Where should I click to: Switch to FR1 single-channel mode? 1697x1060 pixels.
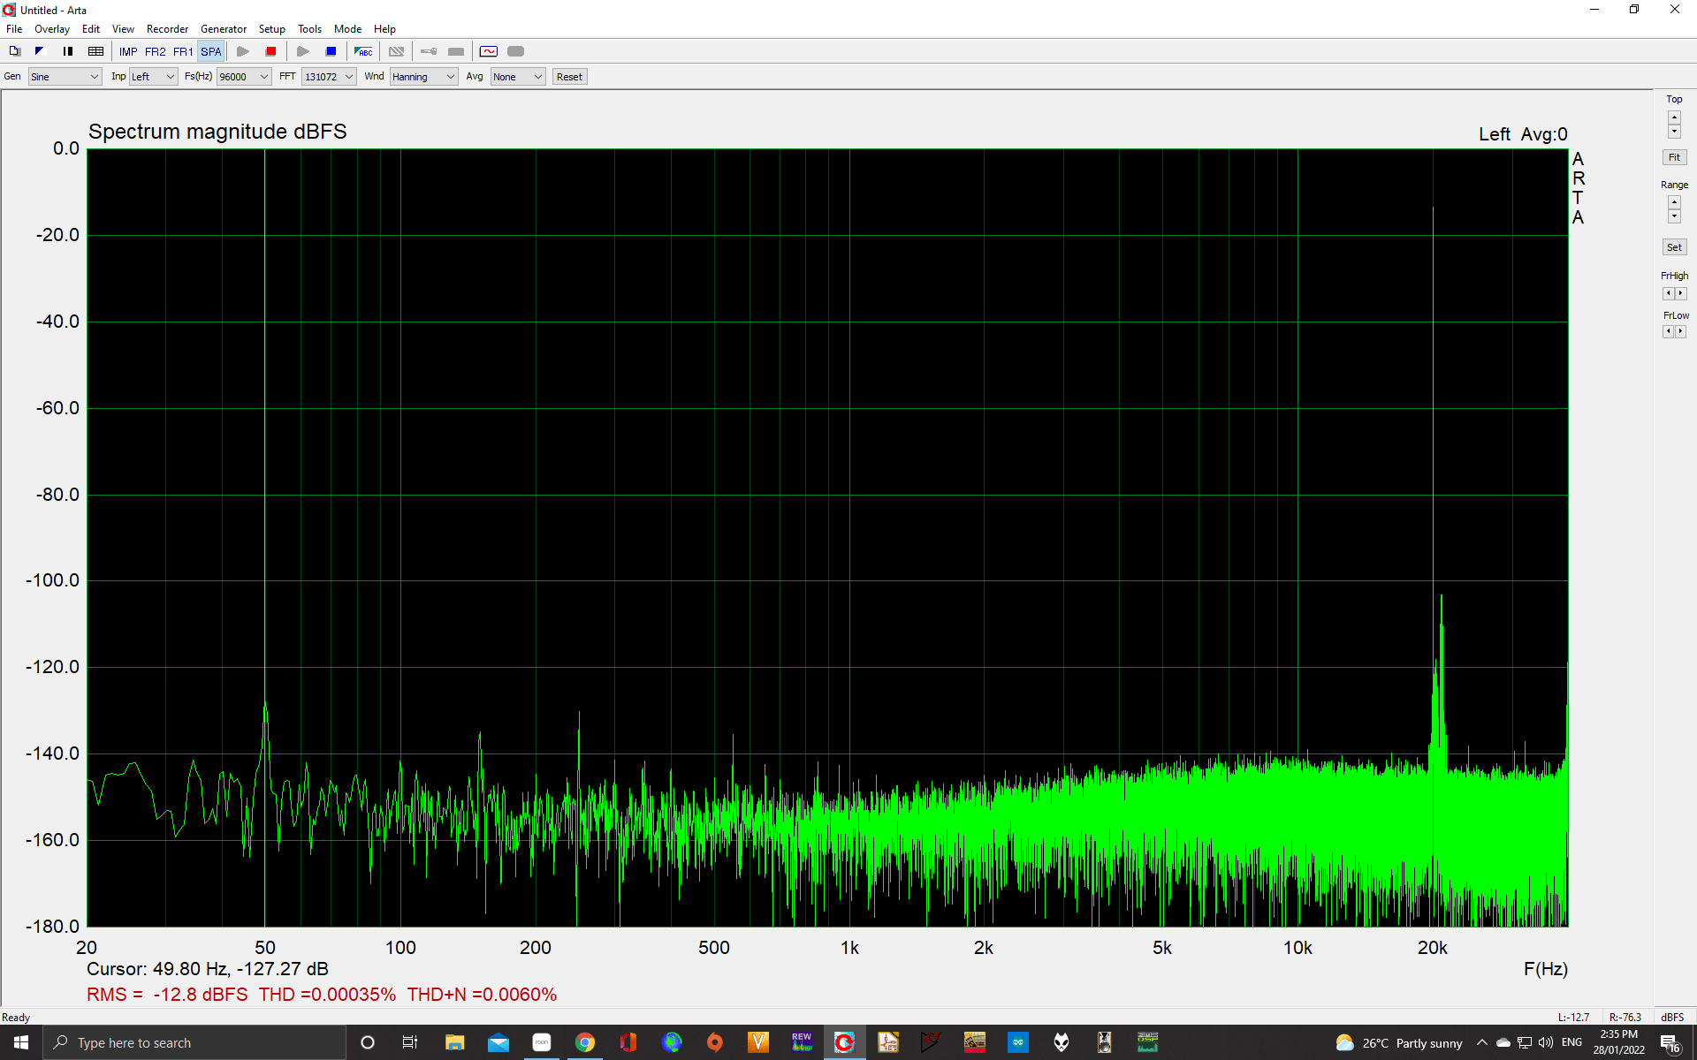(x=183, y=51)
